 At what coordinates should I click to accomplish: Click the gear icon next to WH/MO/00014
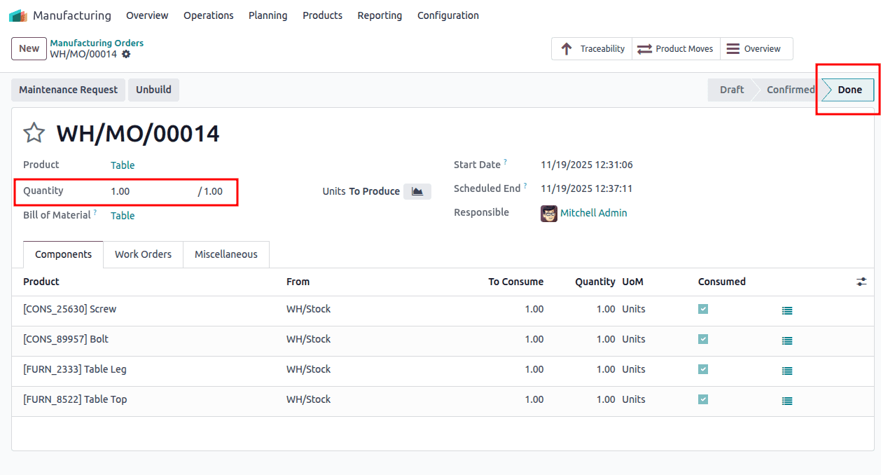tap(127, 54)
